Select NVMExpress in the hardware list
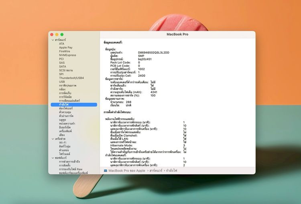 [67, 55]
